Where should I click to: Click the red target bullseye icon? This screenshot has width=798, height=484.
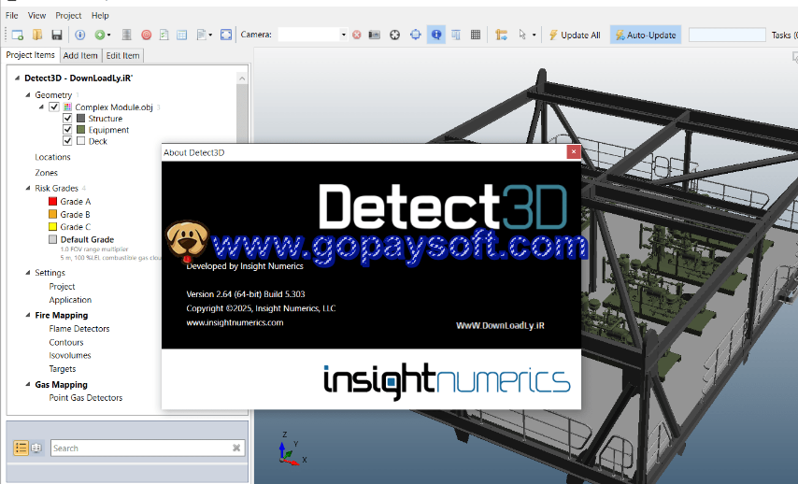[146, 35]
